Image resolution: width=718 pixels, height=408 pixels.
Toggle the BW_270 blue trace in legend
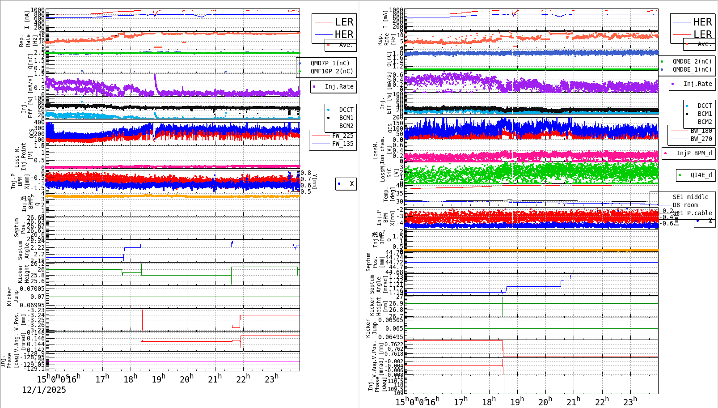point(680,139)
